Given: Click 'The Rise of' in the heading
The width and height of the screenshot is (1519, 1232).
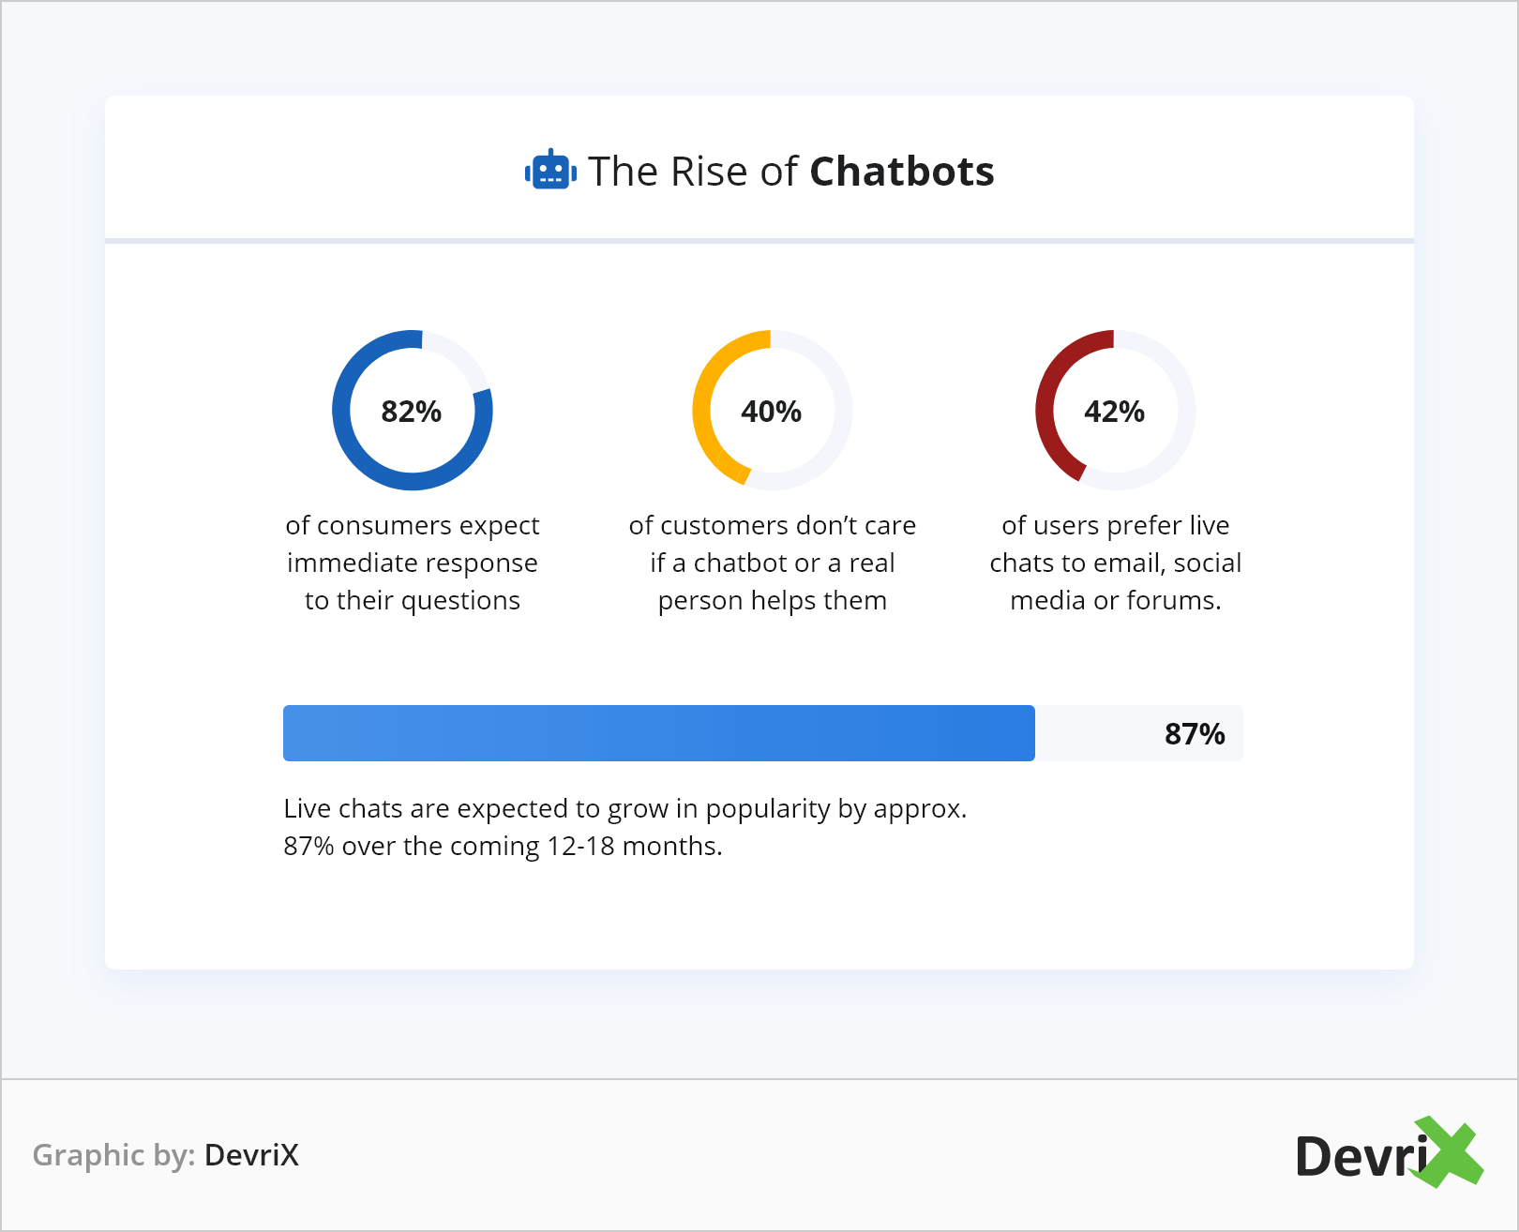Looking at the screenshot, I should (692, 172).
